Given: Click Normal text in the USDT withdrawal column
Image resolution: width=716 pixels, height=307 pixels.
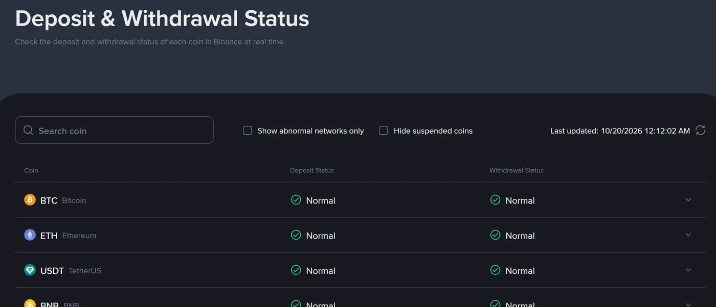Looking at the screenshot, I should [520, 271].
